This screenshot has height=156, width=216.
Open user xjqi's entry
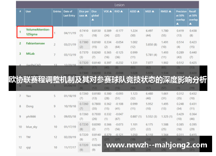pyautogui.click(x=29, y=147)
